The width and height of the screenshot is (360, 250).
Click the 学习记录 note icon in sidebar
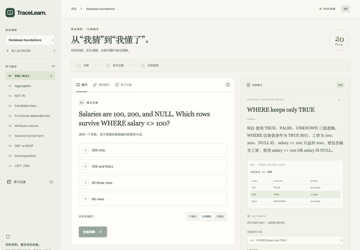pos(9,182)
